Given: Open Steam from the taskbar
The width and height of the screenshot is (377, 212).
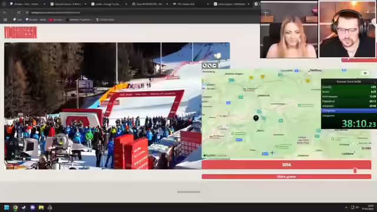Looking at the screenshot, I should tap(24, 207).
